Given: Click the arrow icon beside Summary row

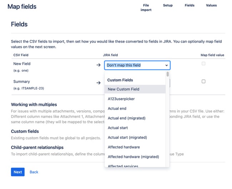Looking at the screenshot, I should [x=99, y=83].
